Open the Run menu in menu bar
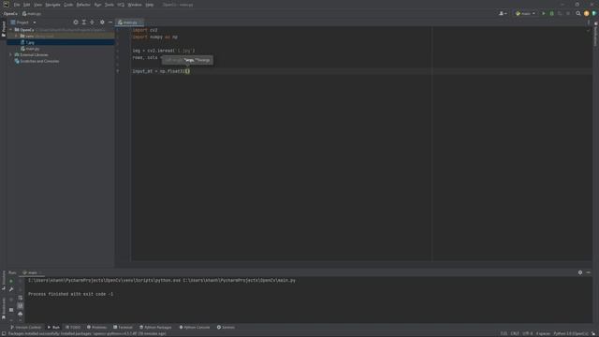599x337 pixels. point(97,5)
